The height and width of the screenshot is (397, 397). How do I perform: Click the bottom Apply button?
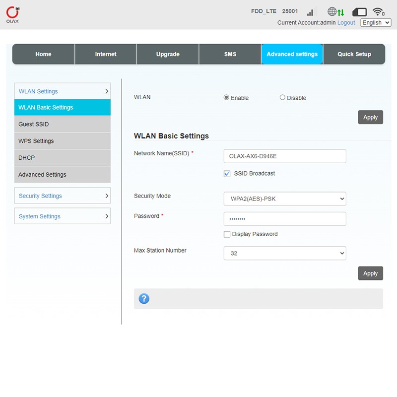[370, 273]
